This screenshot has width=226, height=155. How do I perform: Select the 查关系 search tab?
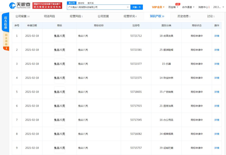pyautogui.click(x=90, y=3)
